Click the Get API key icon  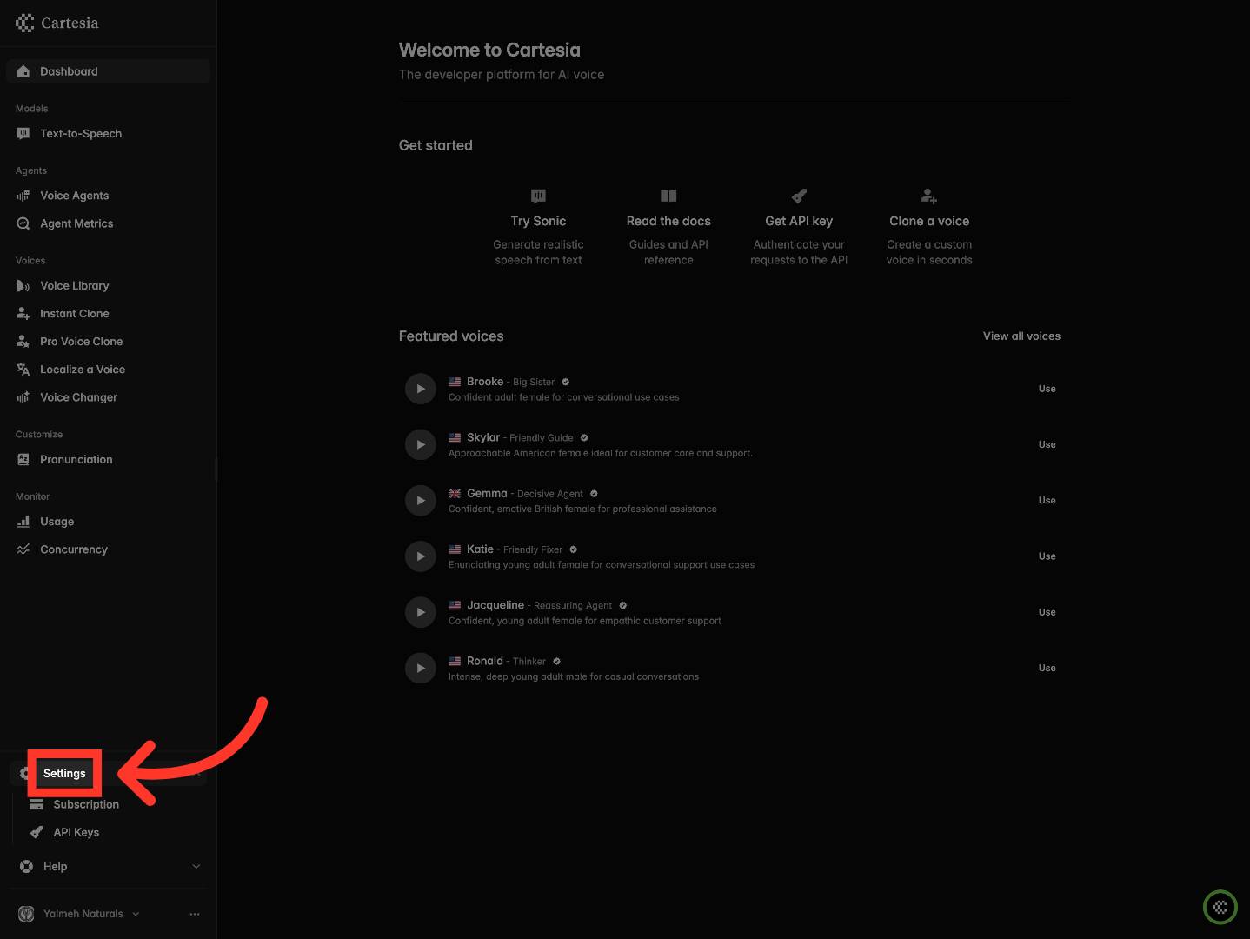(x=799, y=196)
